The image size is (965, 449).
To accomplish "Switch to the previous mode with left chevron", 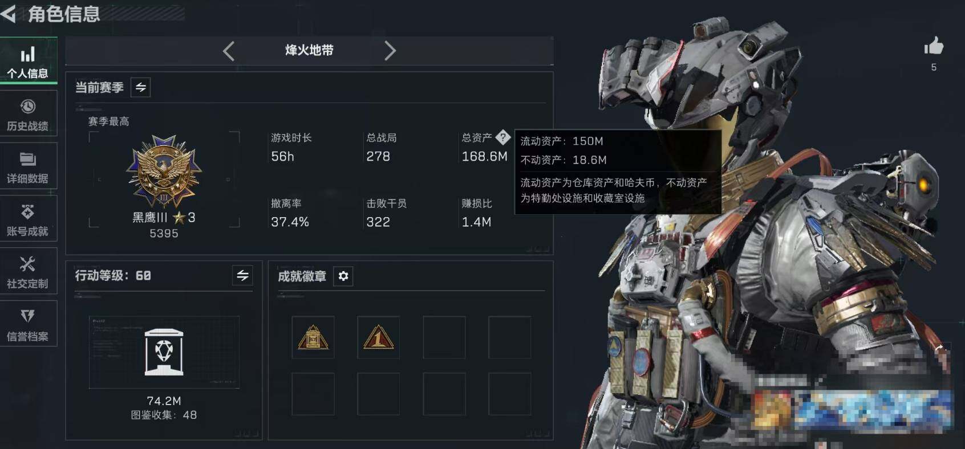I will point(229,51).
